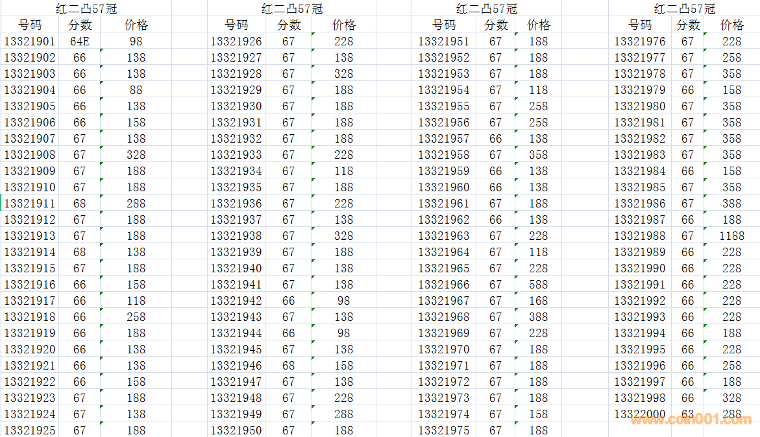Select the price cell showing 1188
760x437 pixels.
pos(731,236)
